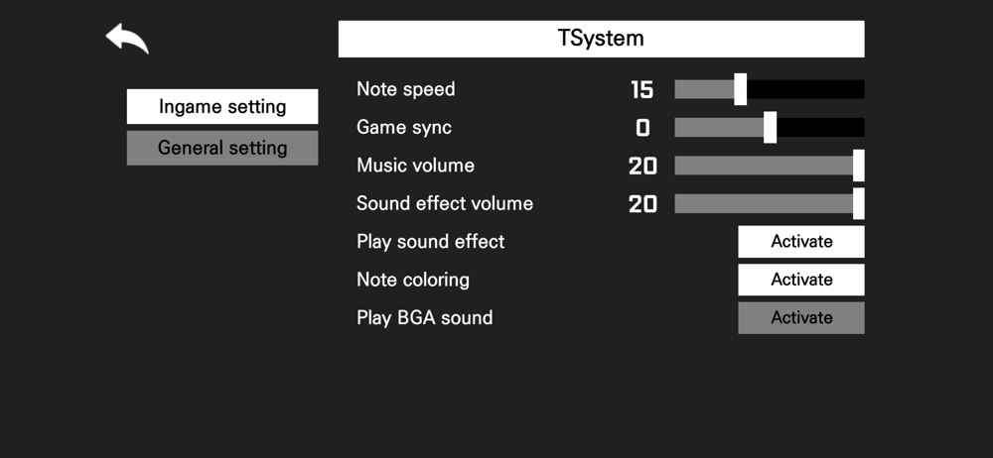993x458 pixels.
Task: Open the Ingame setting tab
Action: 222,107
